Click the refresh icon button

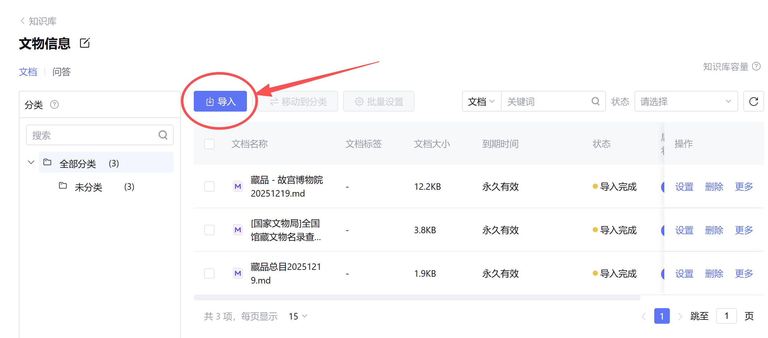(x=753, y=102)
